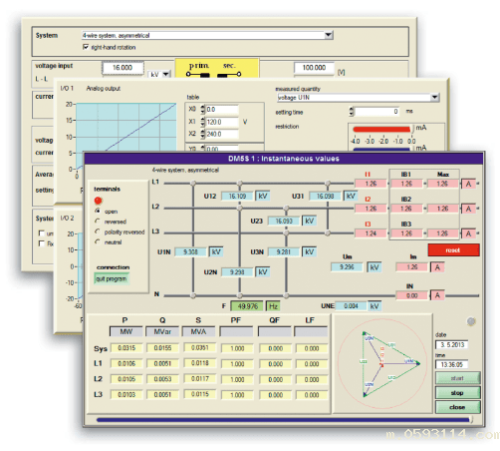Open the System type dropdown
The width and height of the screenshot is (500, 451).
329,35
